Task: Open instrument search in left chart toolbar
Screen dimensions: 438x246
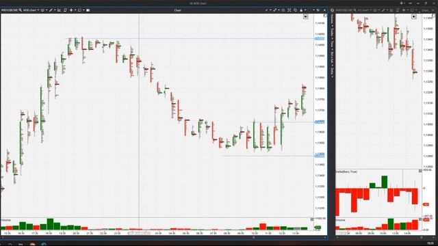Action: (21, 10)
